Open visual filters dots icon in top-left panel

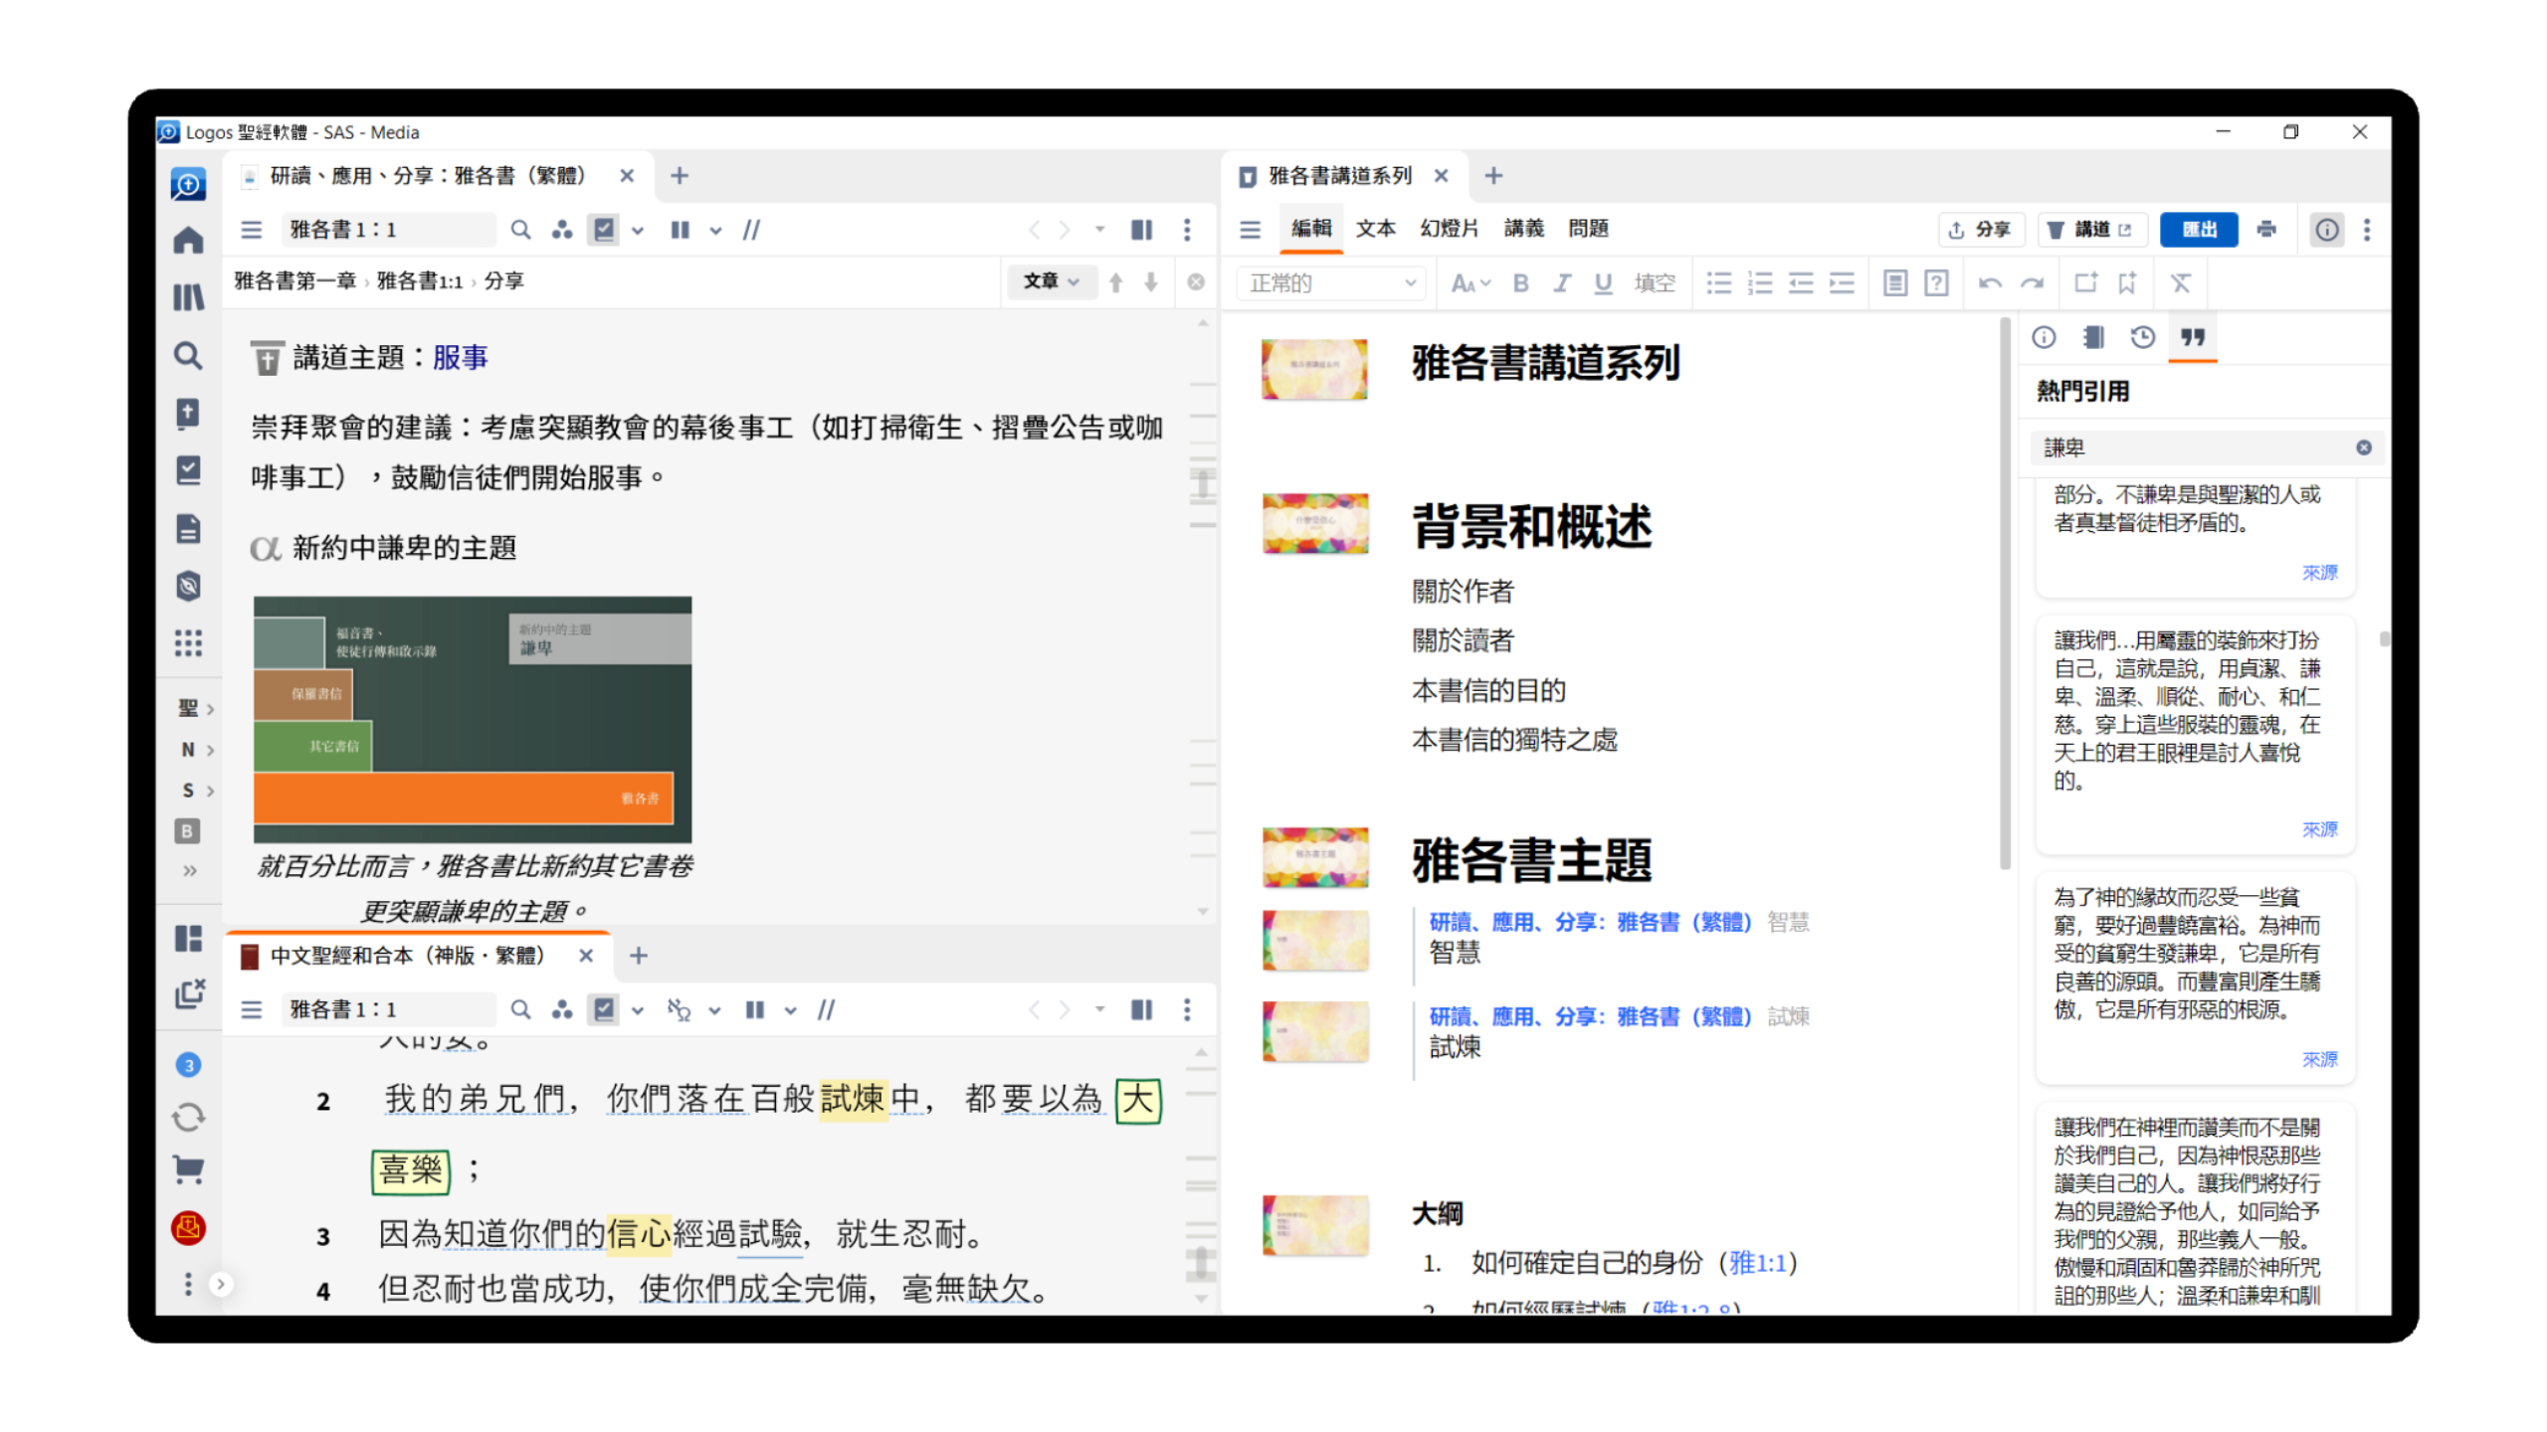562,230
